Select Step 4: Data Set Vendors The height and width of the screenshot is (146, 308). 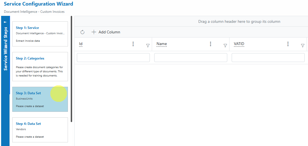(x=40, y=130)
